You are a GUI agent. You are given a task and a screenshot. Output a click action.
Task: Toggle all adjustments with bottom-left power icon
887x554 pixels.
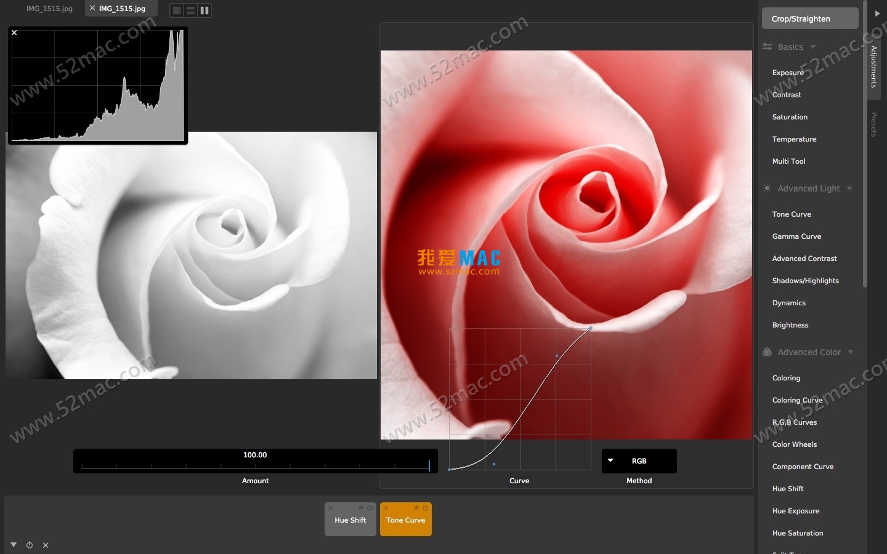pyautogui.click(x=29, y=545)
